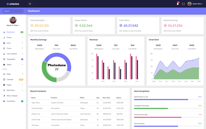Click the top bar user avatar
Image resolution: width=206 pixels, height=129 pixels.
[x=190, y=4]
